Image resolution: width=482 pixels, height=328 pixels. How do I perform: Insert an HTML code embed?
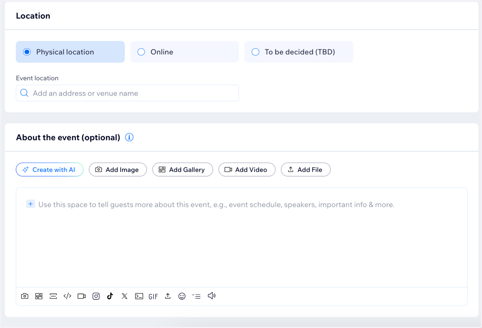[x=67, y=296]
